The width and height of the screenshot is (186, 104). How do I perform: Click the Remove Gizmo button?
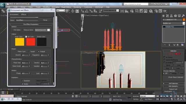pyautogui.click(x=28, y=30)
